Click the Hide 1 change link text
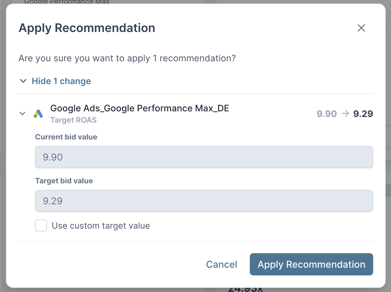Image resolution: width=391 pixels, height=292 pixels. [61, 81]
